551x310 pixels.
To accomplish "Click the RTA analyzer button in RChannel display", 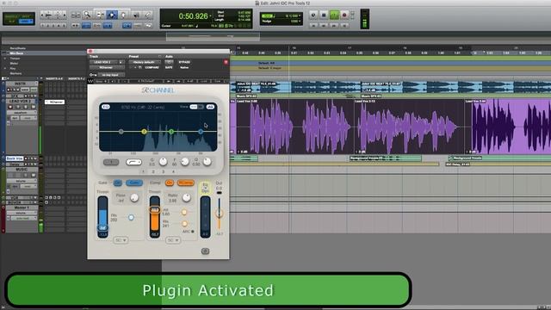I will 210,107.
